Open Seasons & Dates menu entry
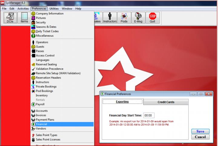The height and width of the screenshot is (146, 218). point(46,27)
